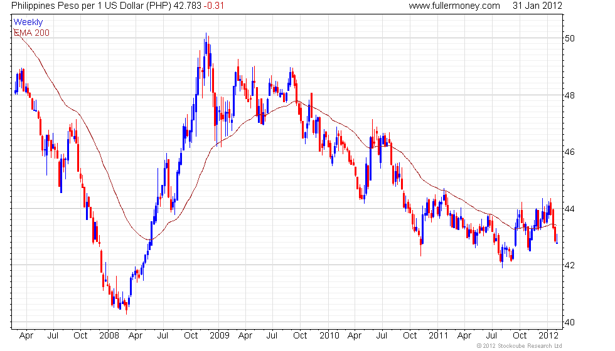The height and width of the screenshot is (351, 615).
Task: Click the y-axis label 40
Action: pos(570,322)
